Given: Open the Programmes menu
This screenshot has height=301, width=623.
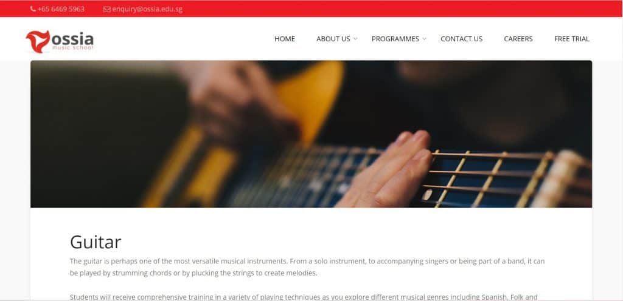Looking at the screenshot, I should pyautogui.click(x=395, y=39).
